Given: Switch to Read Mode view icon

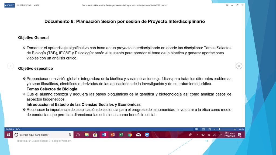Looking at the screenshot, I should coord(196,129).
